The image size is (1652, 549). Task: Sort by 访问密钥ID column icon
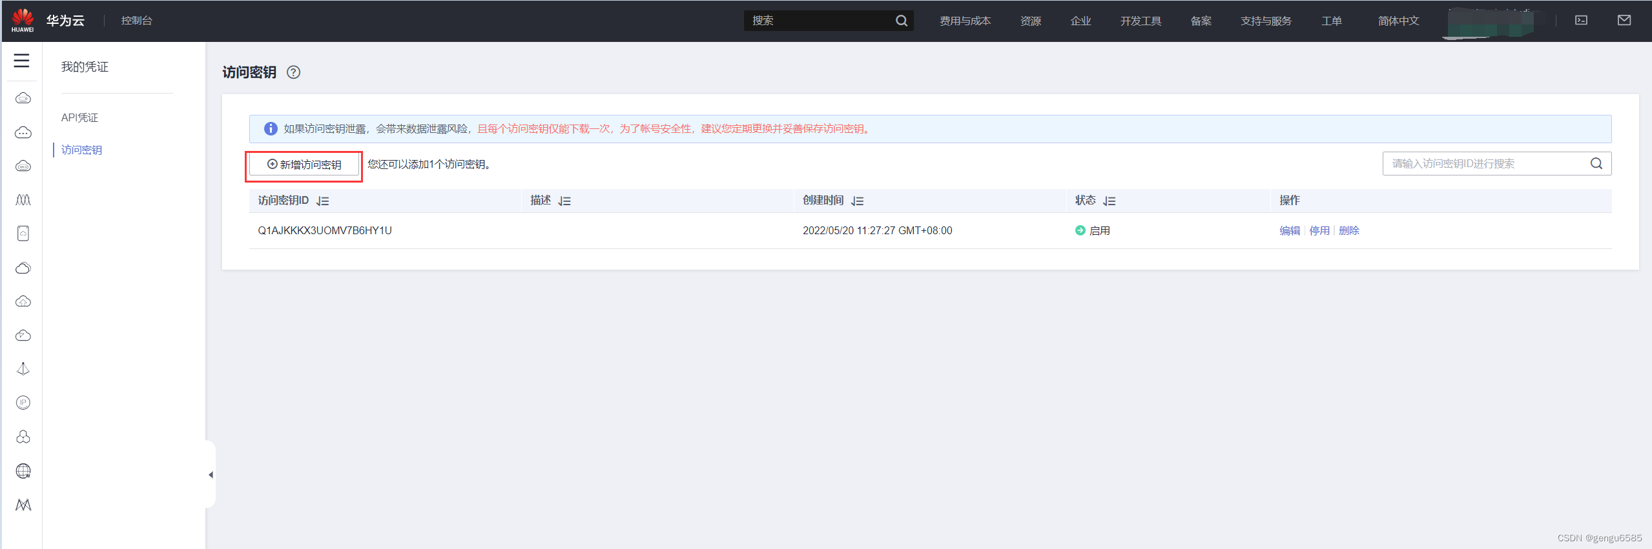point(323,201)
